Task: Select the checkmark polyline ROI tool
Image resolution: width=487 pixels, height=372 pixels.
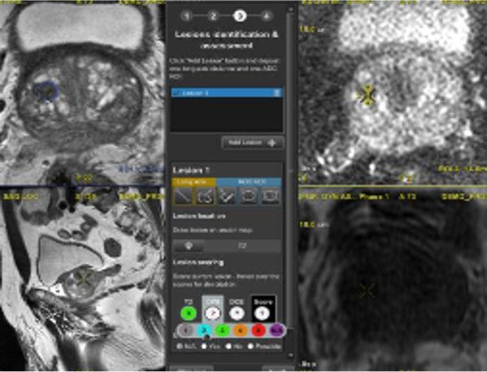Action: click(x=226, y=196)
